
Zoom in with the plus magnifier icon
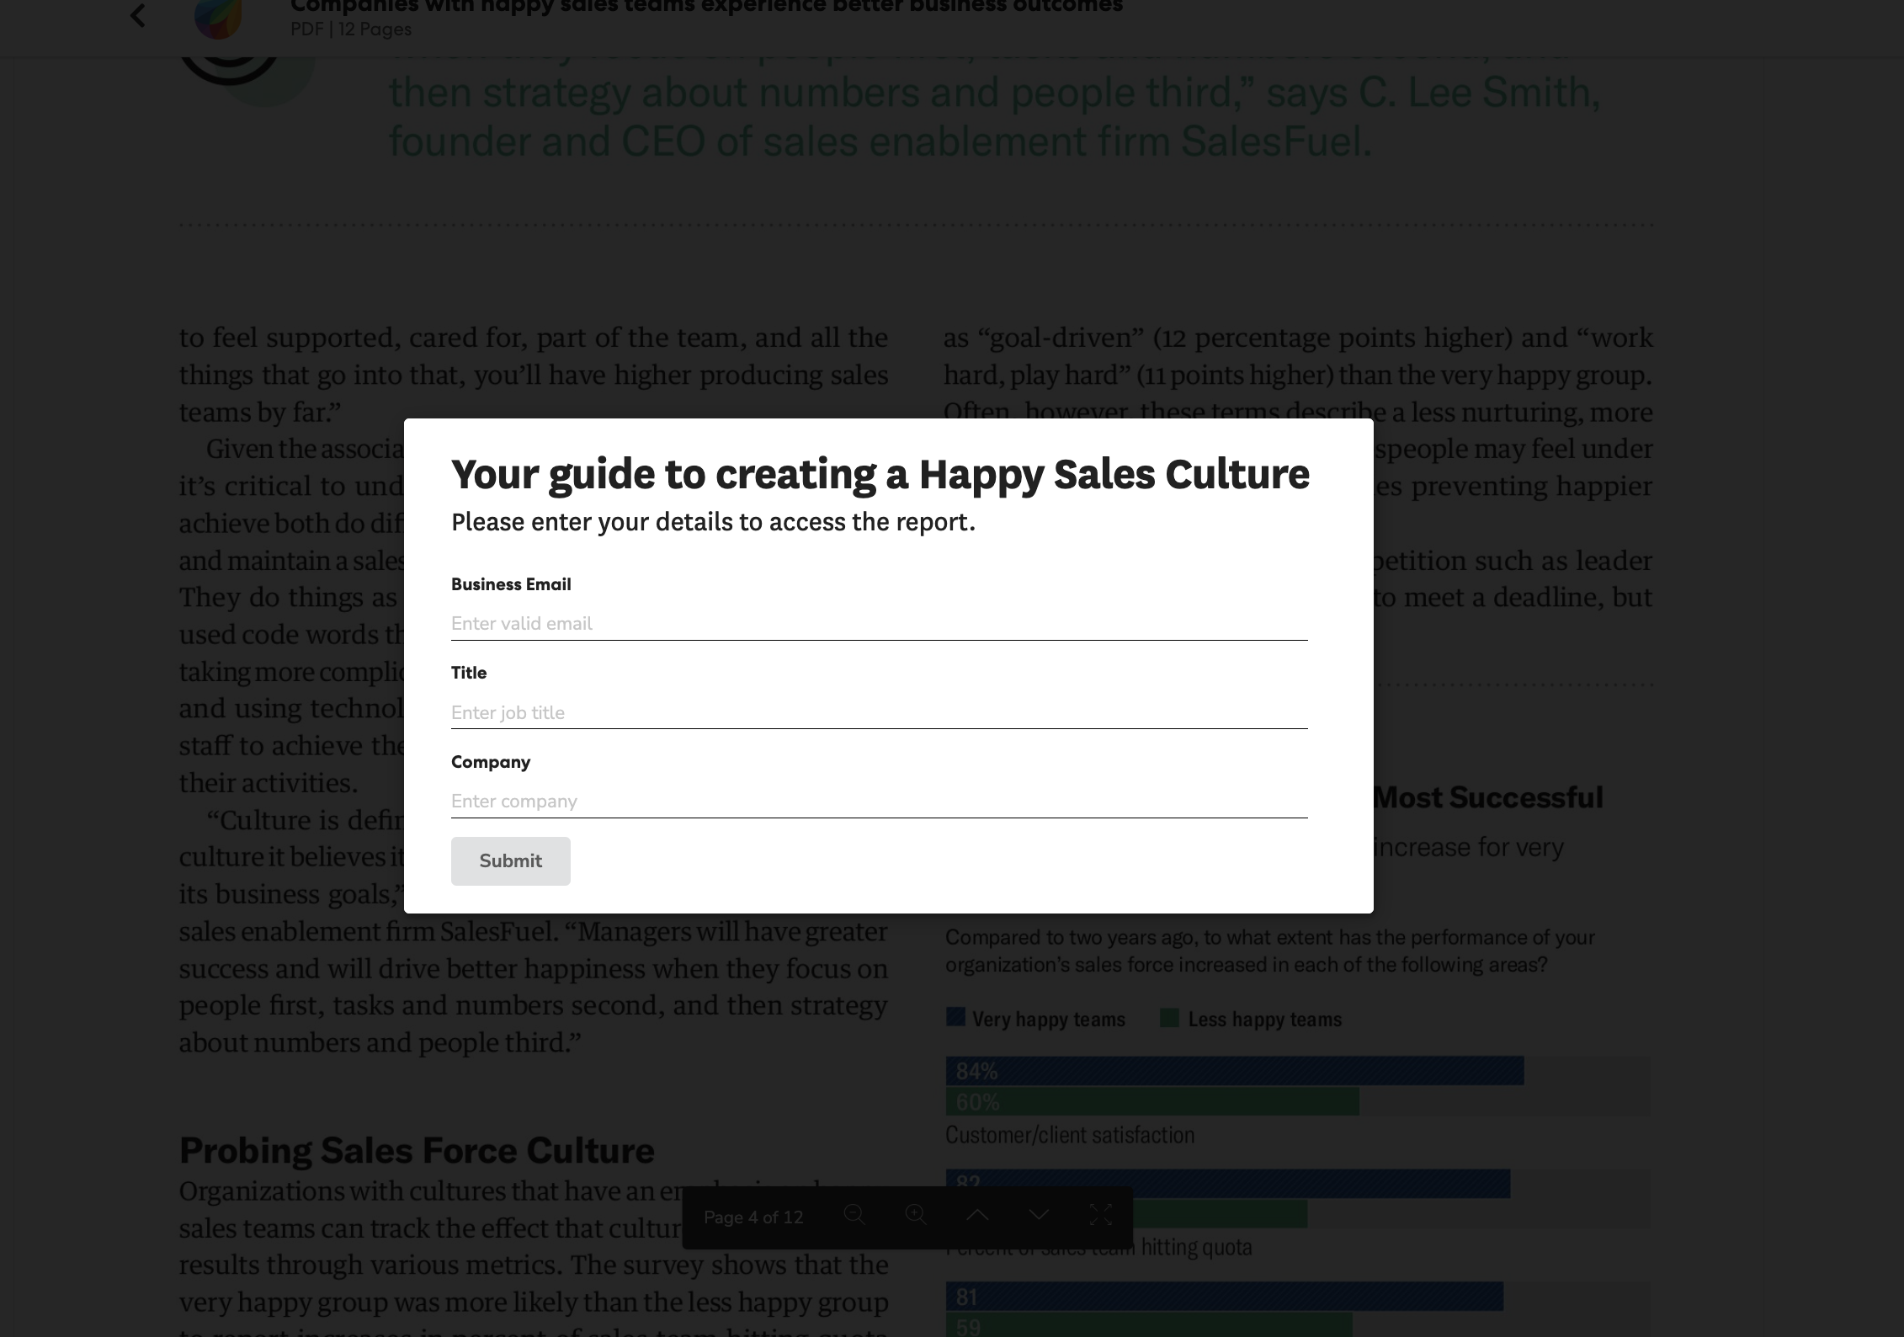tap(916, 1215)
